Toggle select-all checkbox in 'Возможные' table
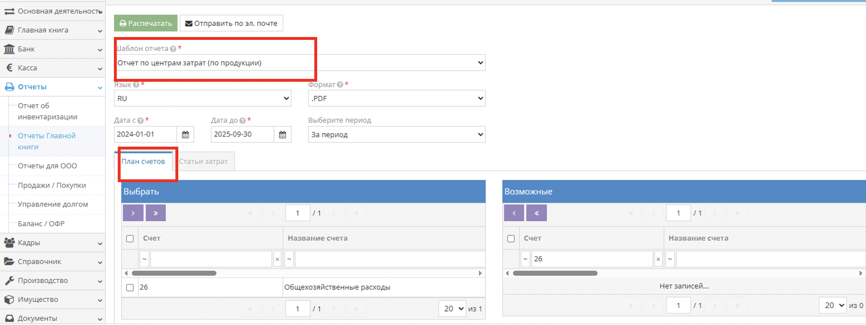Screen dimensions: 866x325 pyautogui.click(x=511, y=238)
